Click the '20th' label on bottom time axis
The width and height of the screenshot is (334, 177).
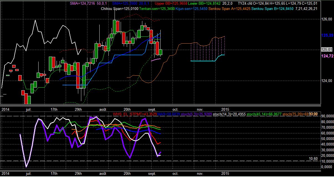coord(127,174)
